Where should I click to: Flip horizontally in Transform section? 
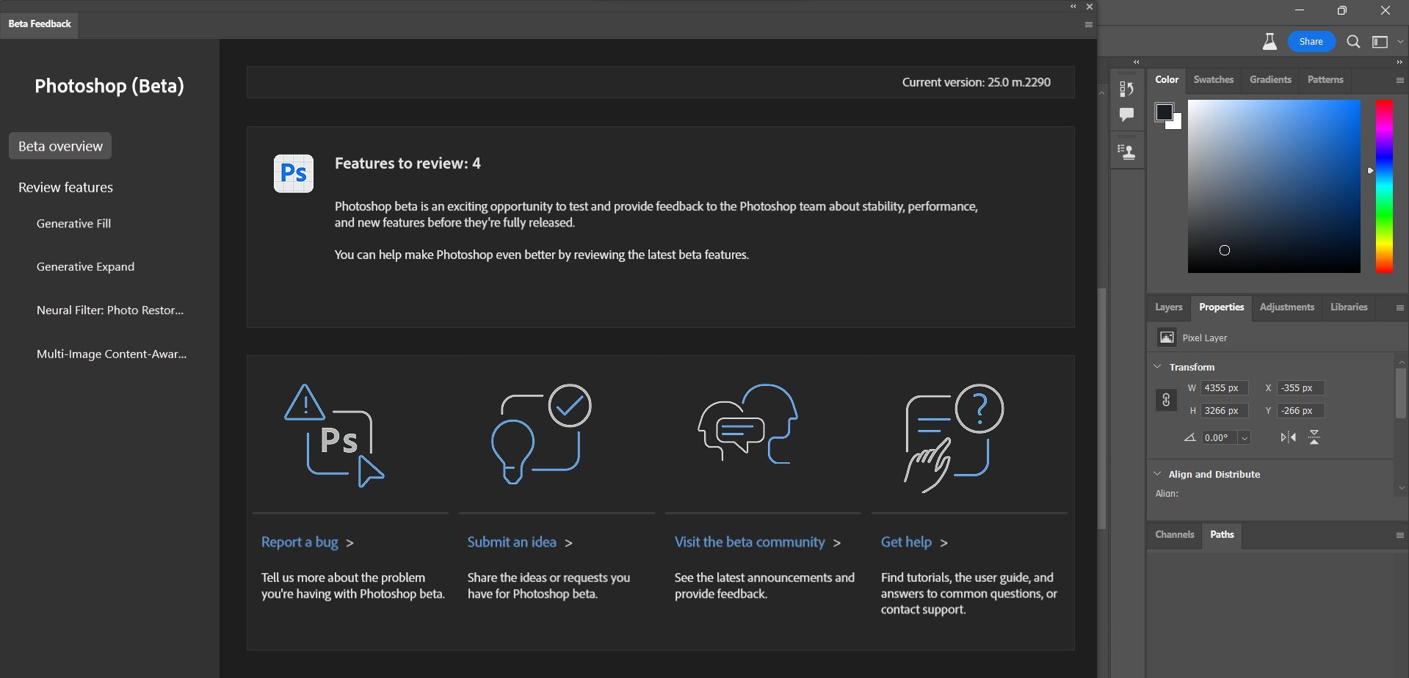tap(1288, 437)
